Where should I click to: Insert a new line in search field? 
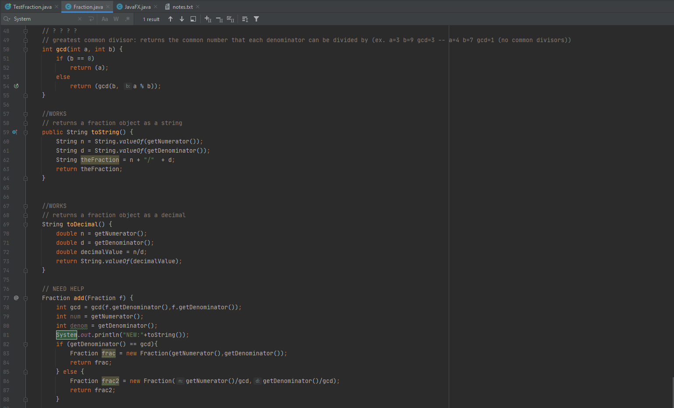[91, 19]
